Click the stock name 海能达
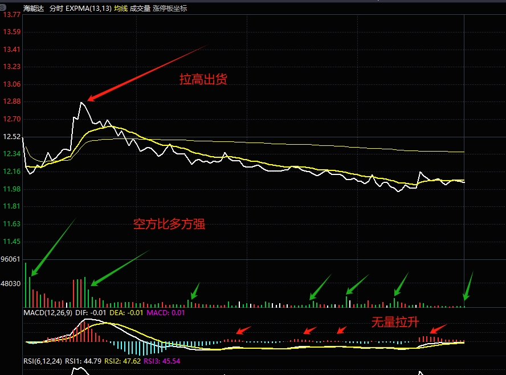 pos(34,9)
